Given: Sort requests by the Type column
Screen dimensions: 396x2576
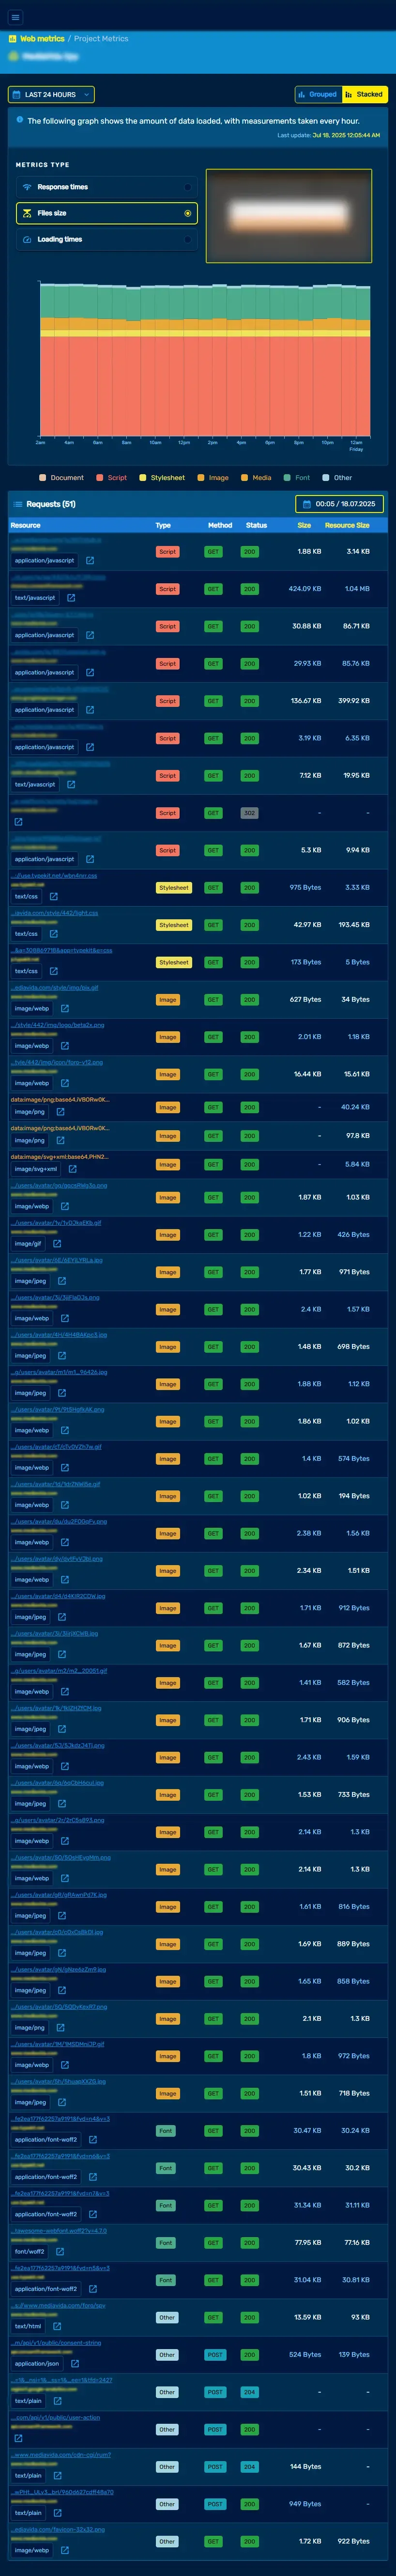Looking at the screenshot, I should [x=163, y=525].
